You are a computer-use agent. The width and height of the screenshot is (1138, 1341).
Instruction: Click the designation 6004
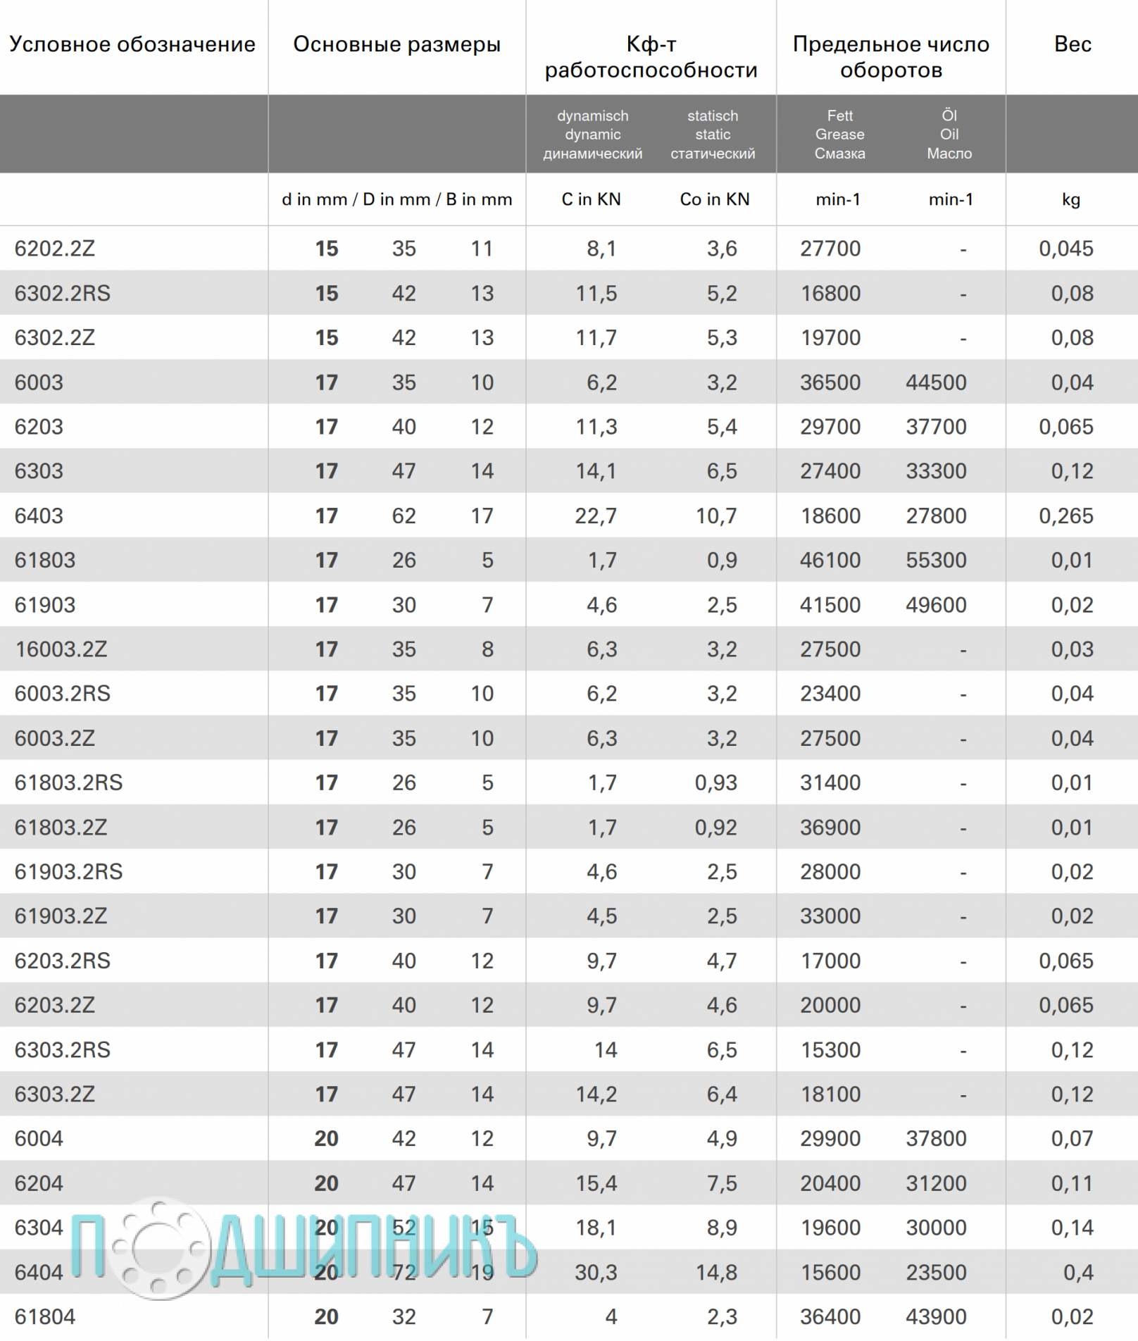click(x=39, y=1139)
